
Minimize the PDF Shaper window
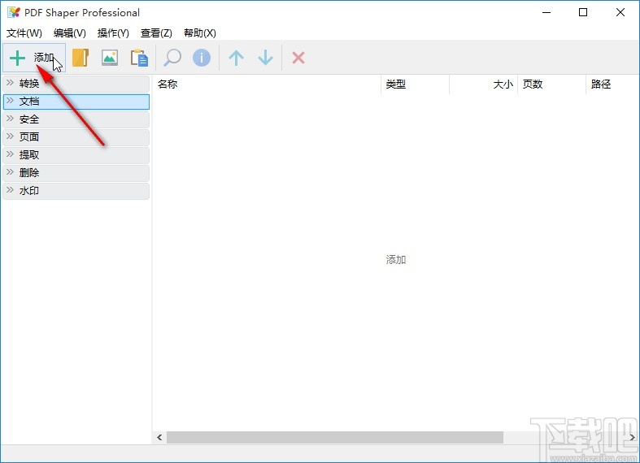(546, 12)
